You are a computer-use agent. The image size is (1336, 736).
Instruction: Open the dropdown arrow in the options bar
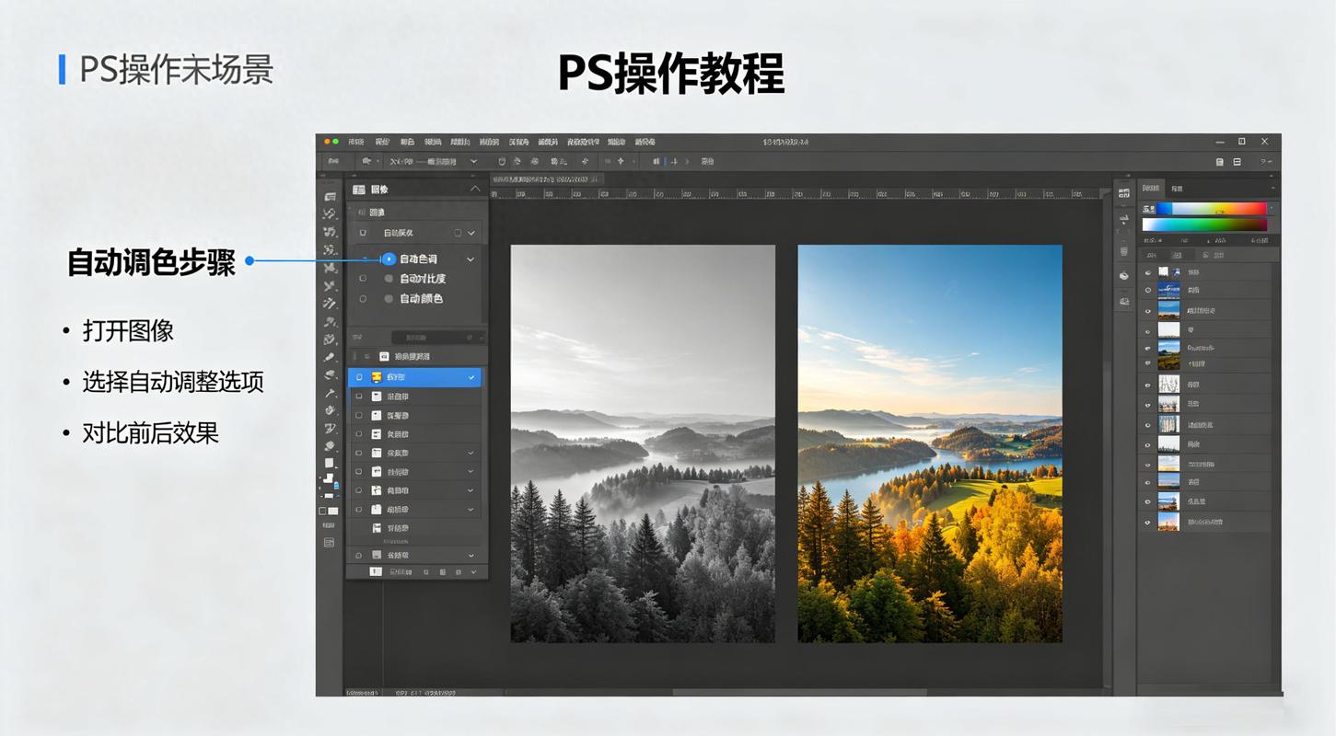pos(474,161)
